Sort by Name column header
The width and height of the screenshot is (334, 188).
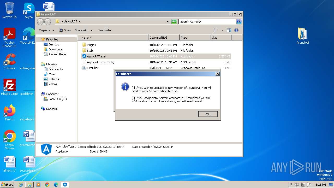pyautogui.click(x=113, y=38)
